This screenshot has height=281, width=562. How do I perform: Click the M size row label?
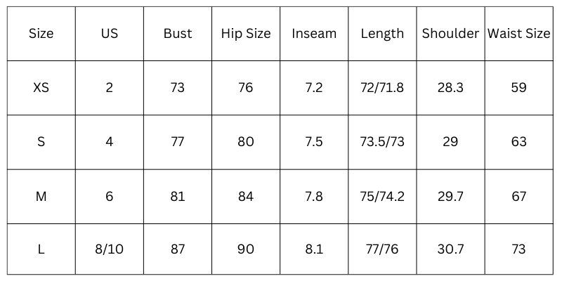point(41,196)
